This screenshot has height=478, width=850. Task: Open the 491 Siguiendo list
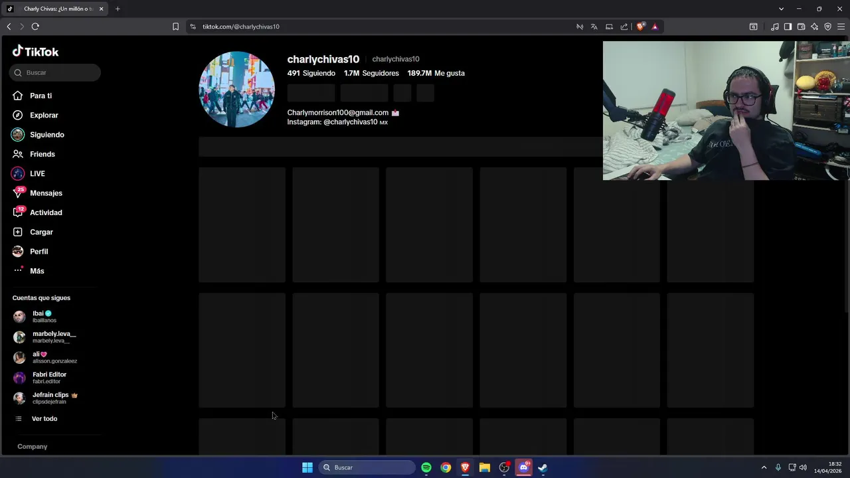(x=311, y=73)
